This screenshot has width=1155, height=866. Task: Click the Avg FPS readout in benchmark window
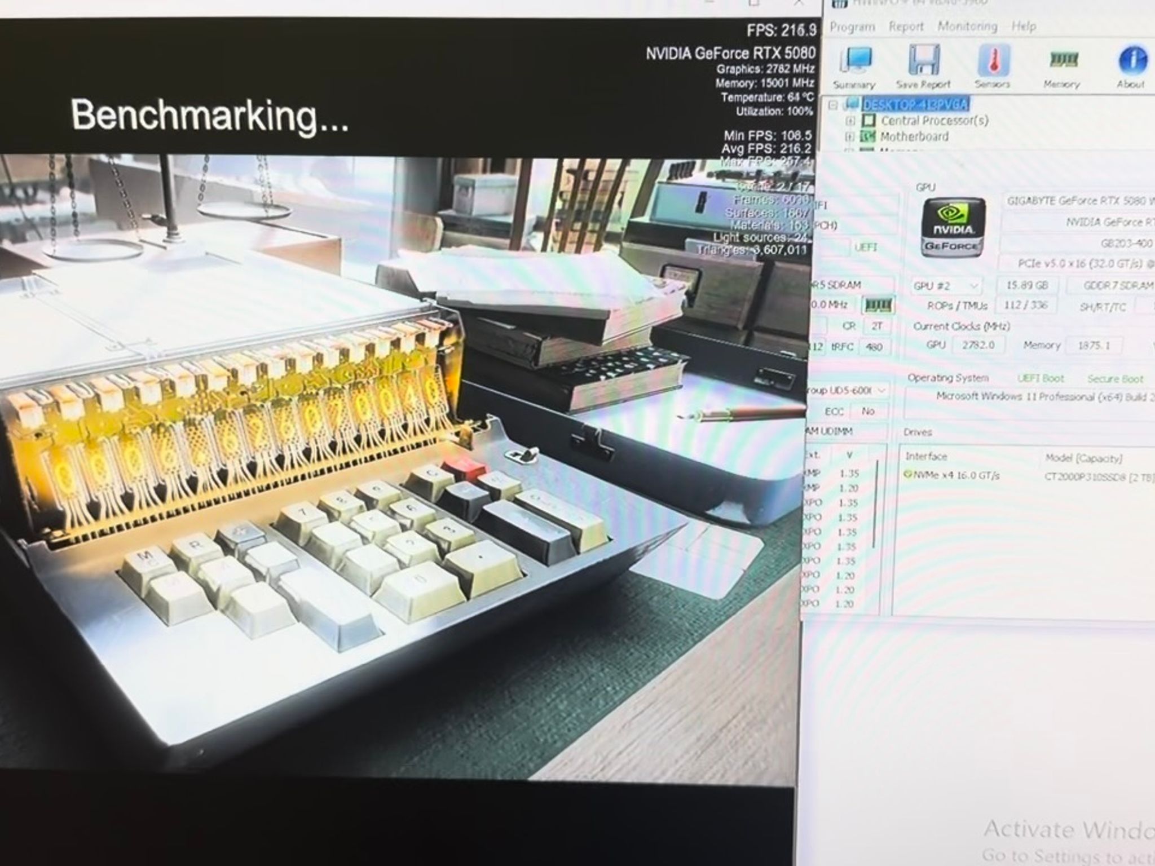(x=766, y=148)
